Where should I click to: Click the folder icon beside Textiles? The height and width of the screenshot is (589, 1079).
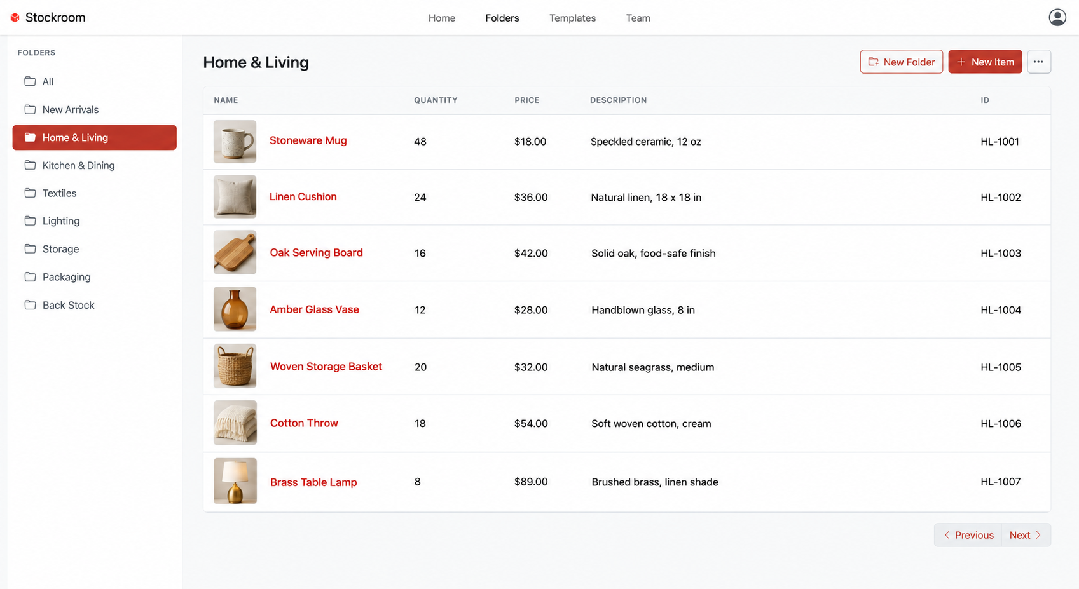[x=30, y=193]
